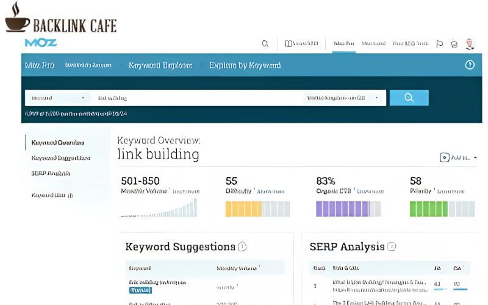The height and width of the screenshot is (305, 488).
Task: Click Keyword Explorer in the breadcrumb bar
Action: 160,65
